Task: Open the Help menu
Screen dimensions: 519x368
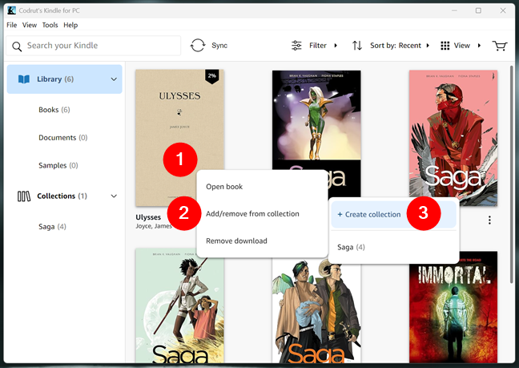Action: 70,25
